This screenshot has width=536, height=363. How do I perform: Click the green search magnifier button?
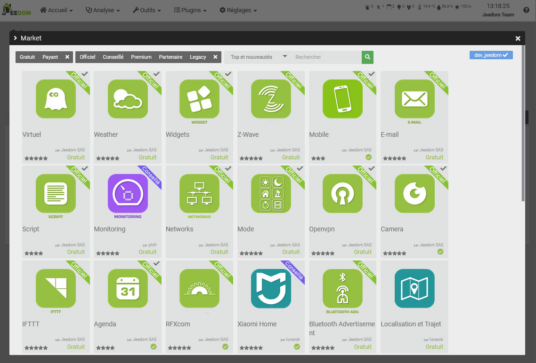367,57
